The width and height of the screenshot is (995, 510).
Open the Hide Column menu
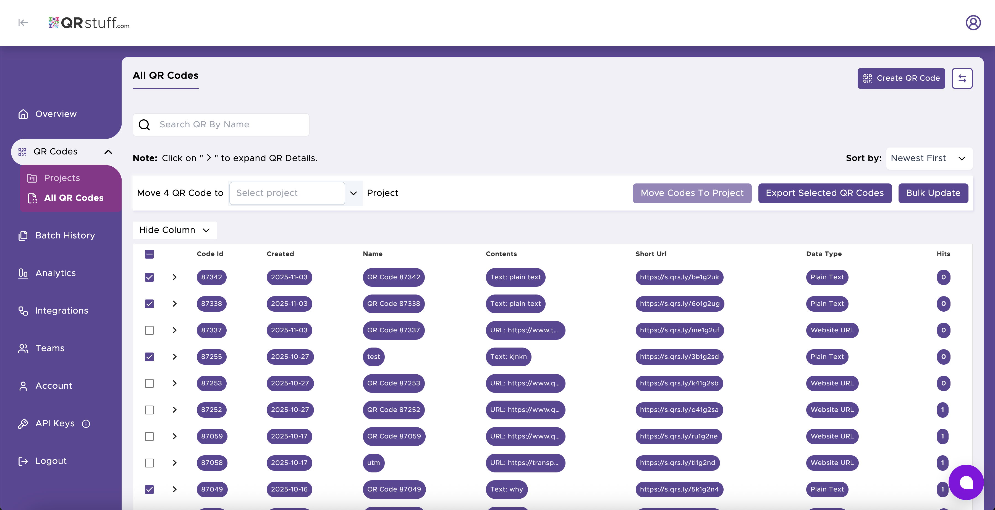(174, 230)
